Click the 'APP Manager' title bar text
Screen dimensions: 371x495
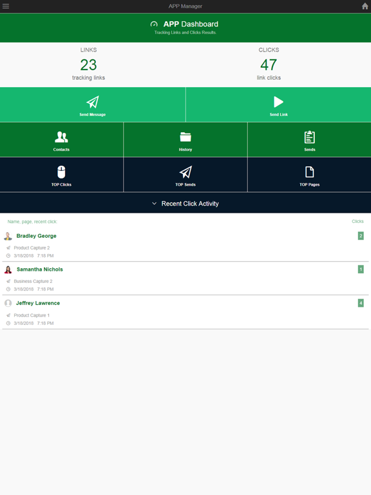tap(185, 6)
